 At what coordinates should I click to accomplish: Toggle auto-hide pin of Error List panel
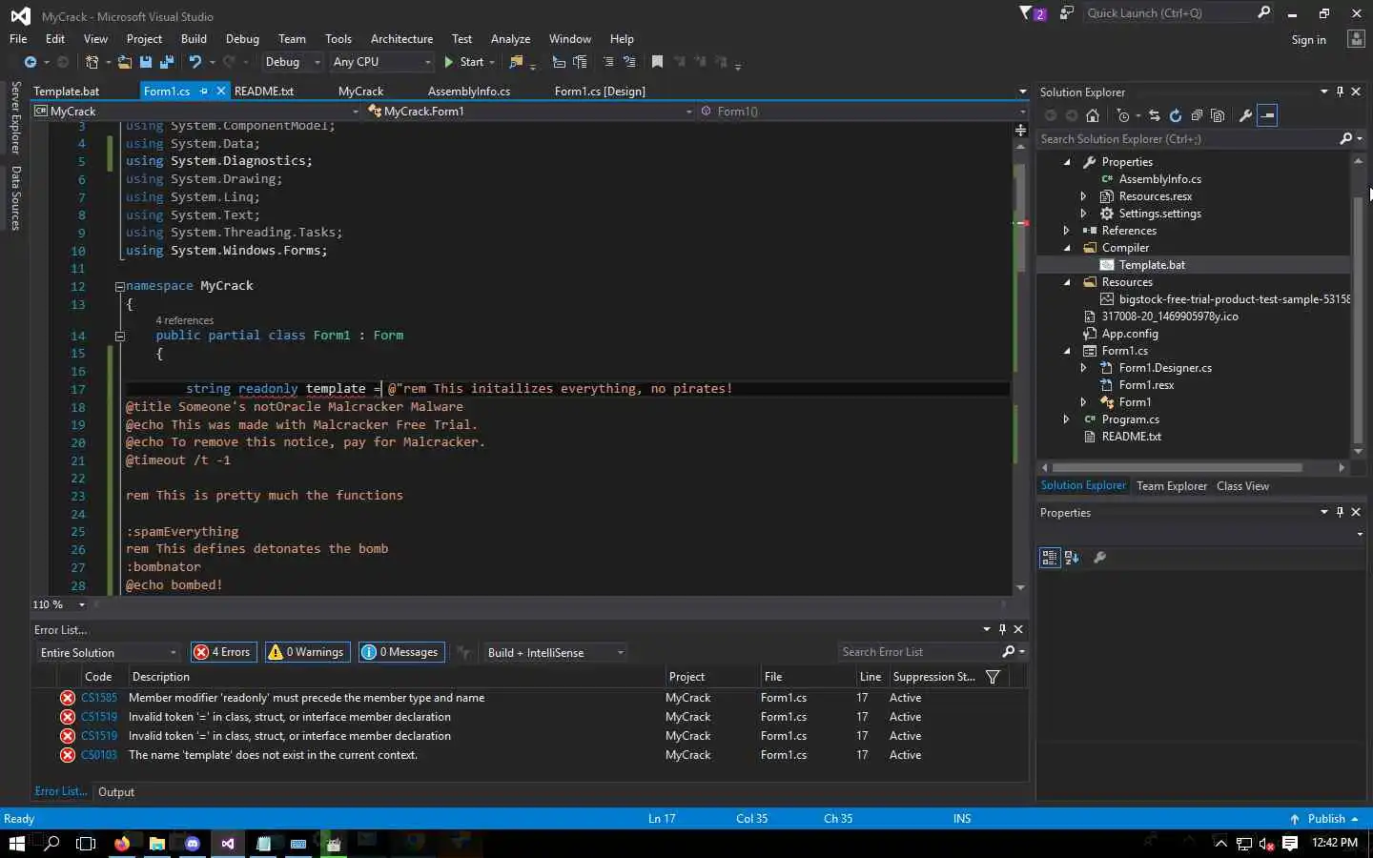click(1002, 629)
